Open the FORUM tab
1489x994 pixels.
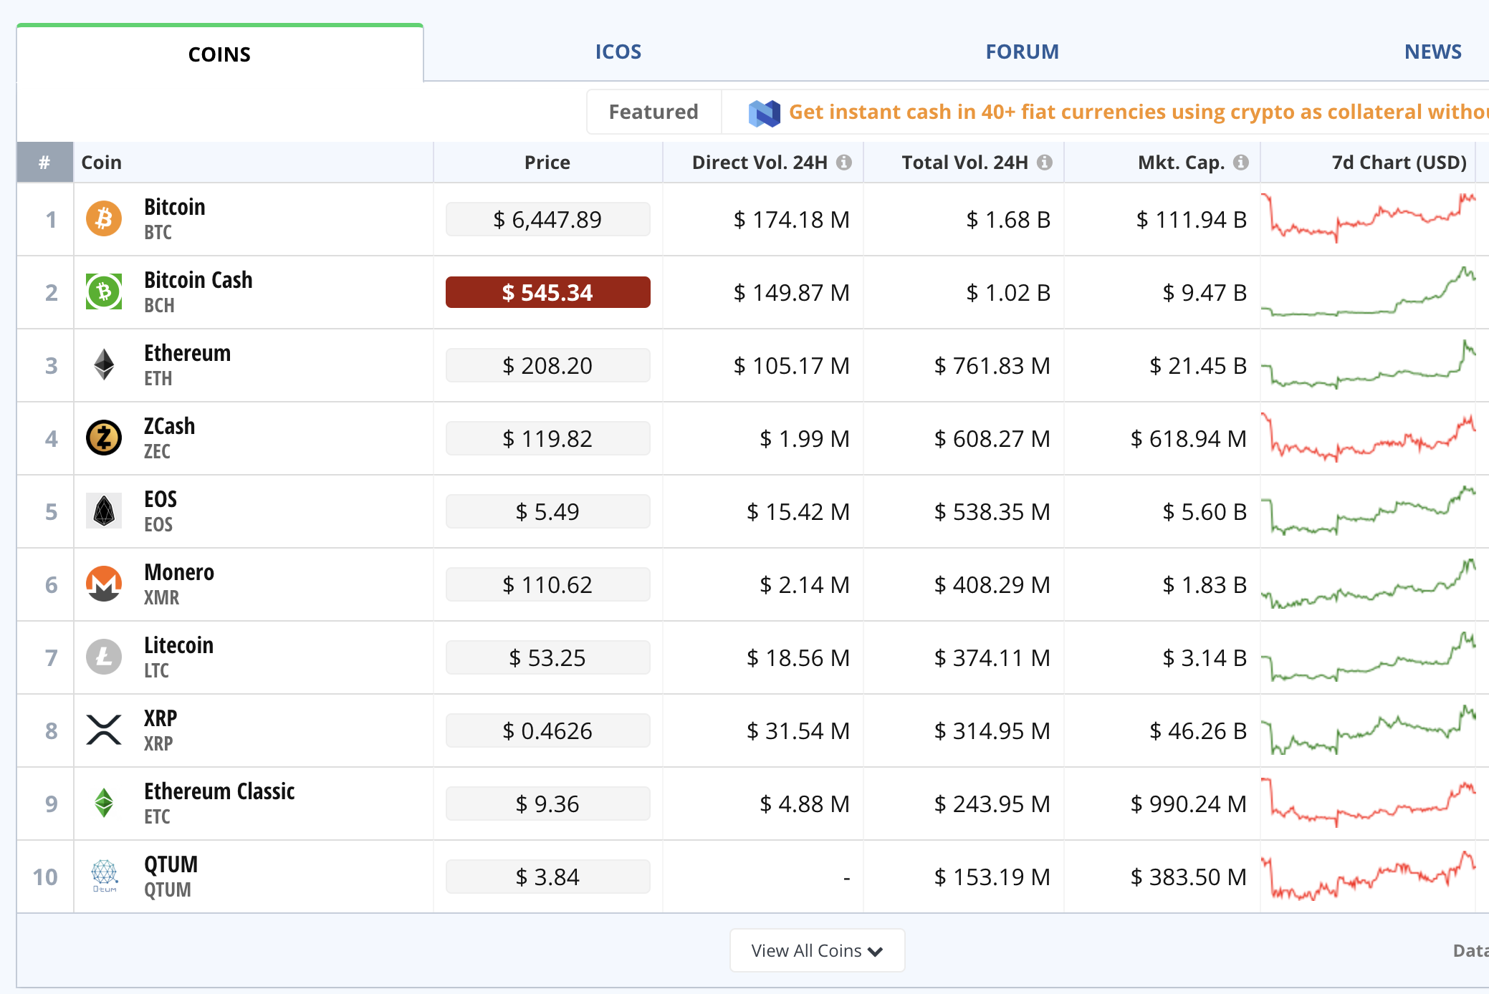1022,52
